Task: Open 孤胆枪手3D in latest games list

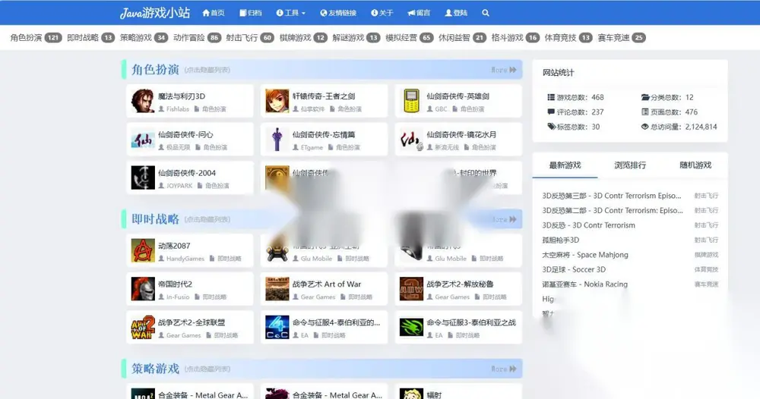Action: [560, 240]
